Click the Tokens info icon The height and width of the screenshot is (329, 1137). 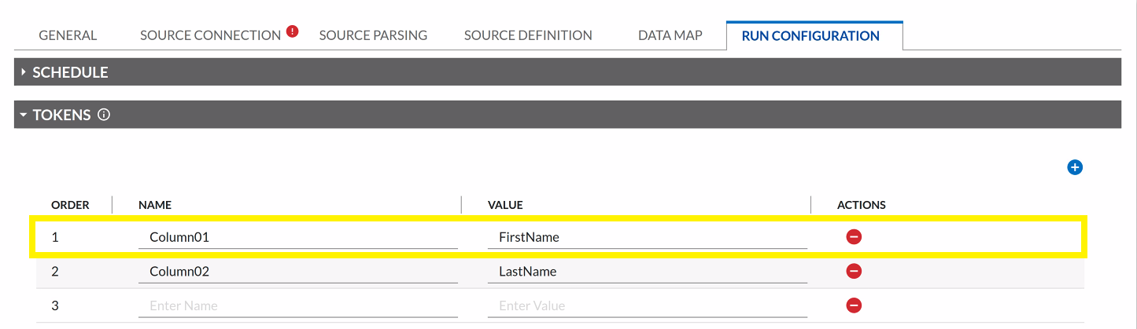coord(104,115)
